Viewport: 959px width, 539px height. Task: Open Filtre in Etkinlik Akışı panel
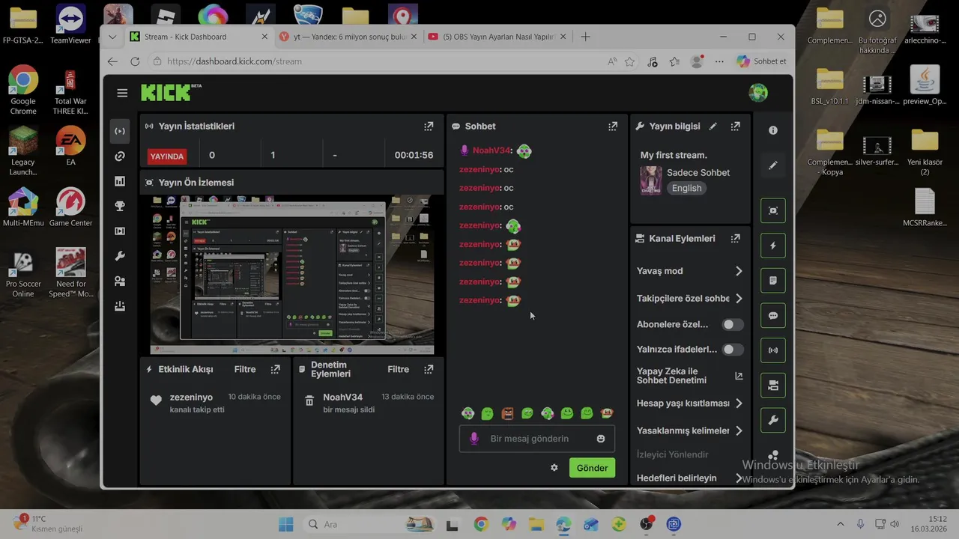pos(245,369)
